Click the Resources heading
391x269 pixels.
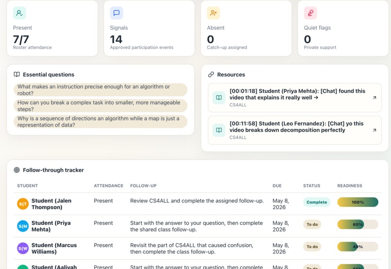(231, 74)
